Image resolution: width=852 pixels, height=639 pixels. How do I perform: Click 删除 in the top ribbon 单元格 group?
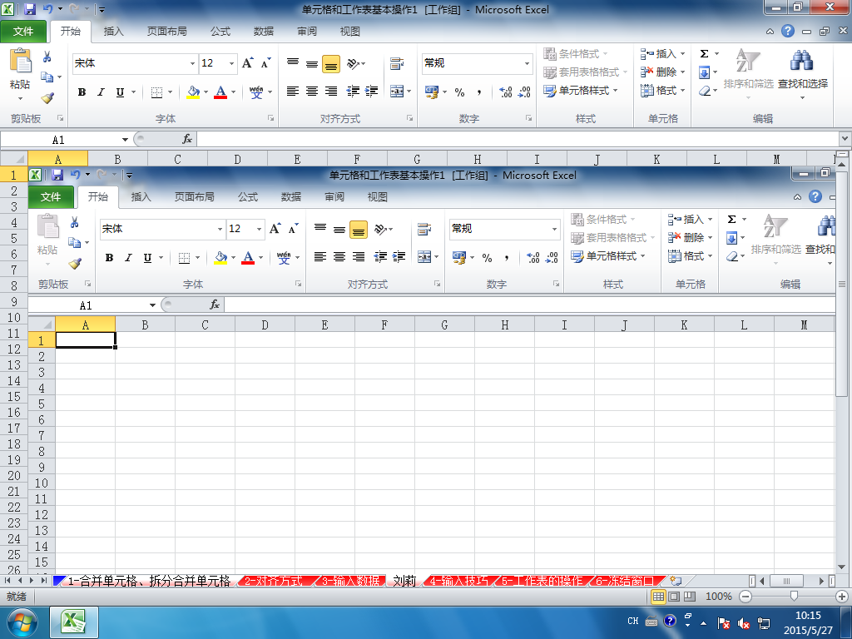click(x=663, y=72)
